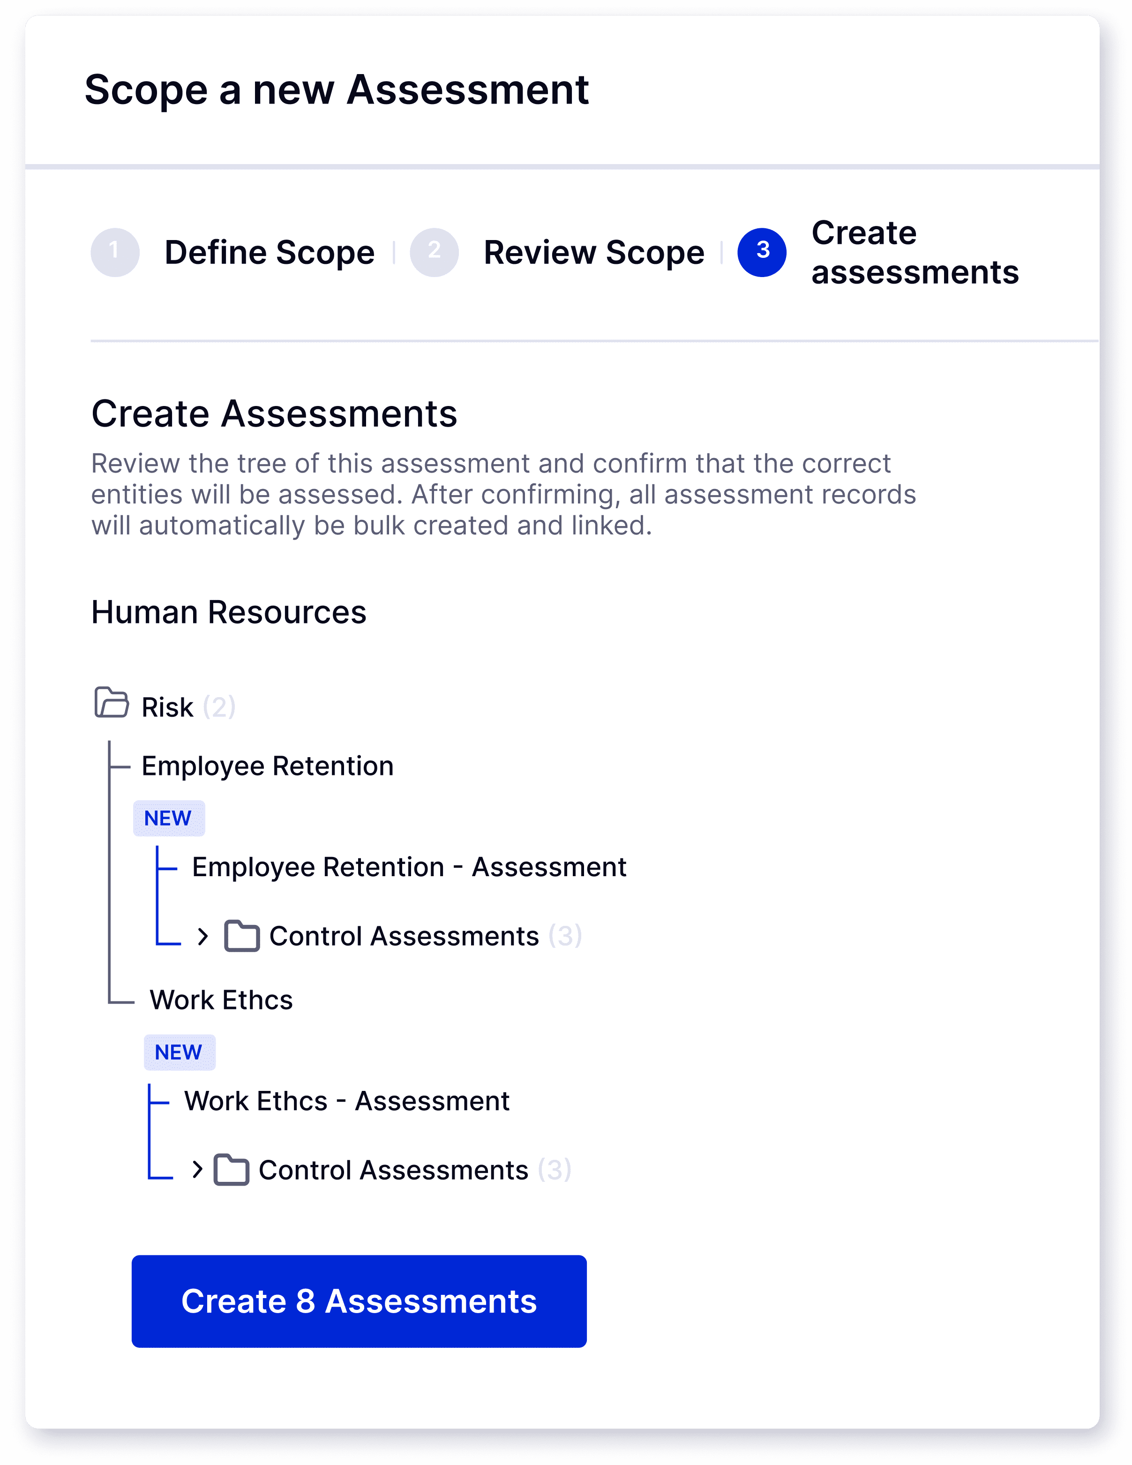Click NEW badge under Work Ethcs

click(179, 1052)
